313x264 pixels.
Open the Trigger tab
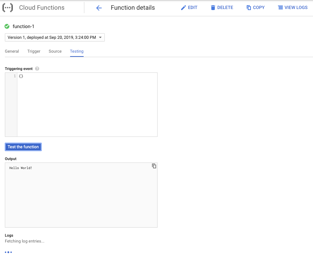(x=34, y=51)
